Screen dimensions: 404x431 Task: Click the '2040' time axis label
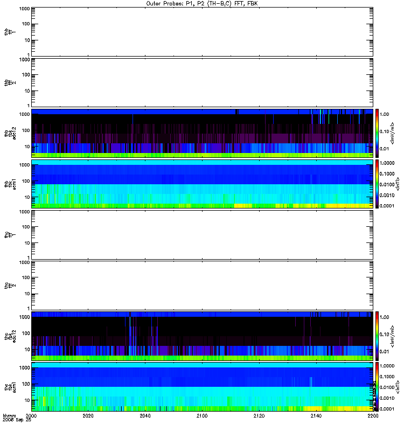click(x=145, y=416)
